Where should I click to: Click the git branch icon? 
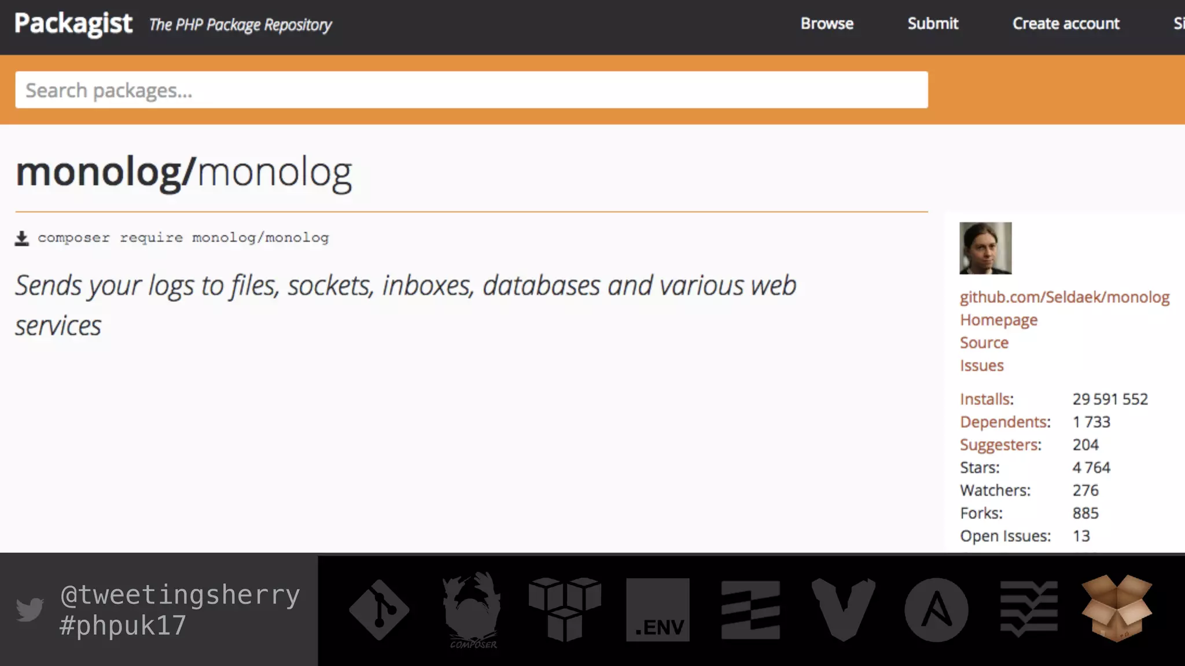[x=380, y=609]
